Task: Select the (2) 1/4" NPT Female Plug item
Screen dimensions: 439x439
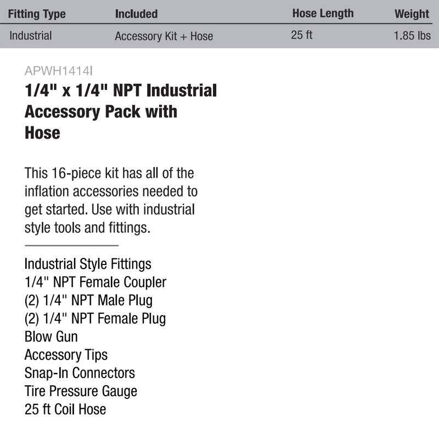Action: tap(95, 319)
